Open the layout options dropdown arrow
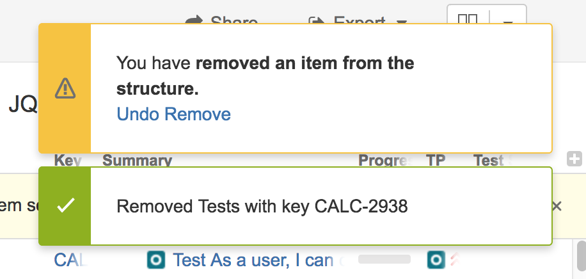 point(507,20)
